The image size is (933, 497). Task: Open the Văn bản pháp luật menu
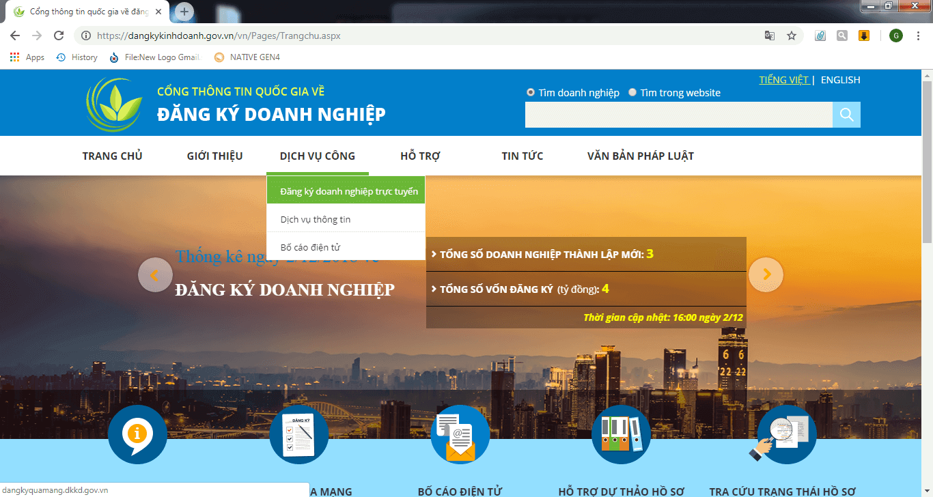640,156
